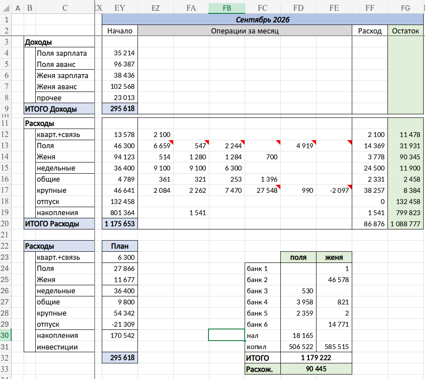Select the total 1 175 653
Viewport: 425px width, 379px height.
[120, 224]
